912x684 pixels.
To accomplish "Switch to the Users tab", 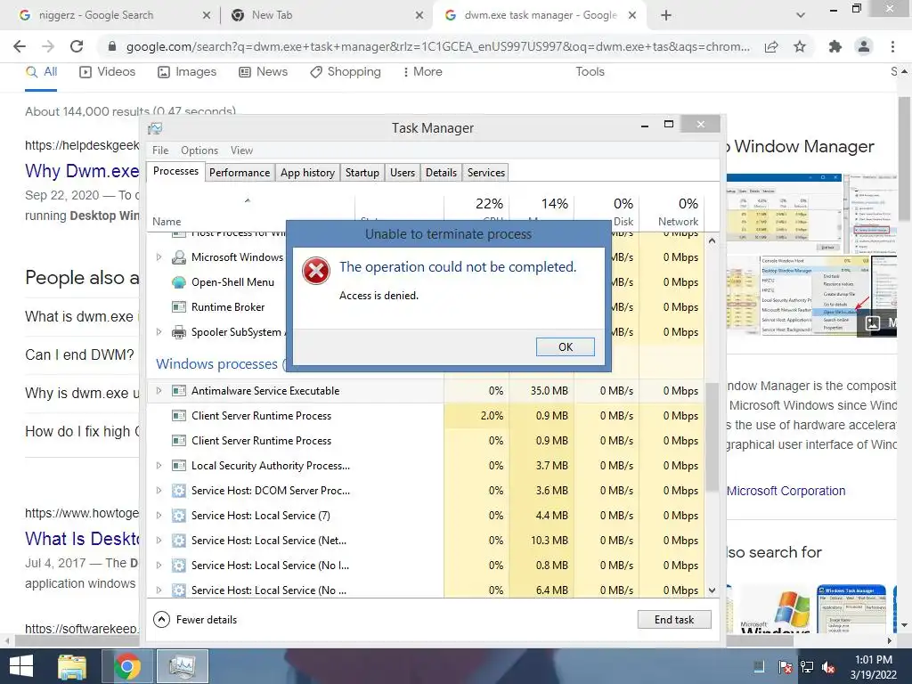I will [403, 173].
